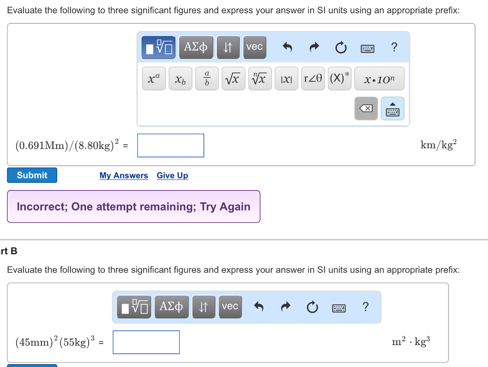Insert polar r angle theta template
This screenshot has width=488, height=367.
pos(313,79)
